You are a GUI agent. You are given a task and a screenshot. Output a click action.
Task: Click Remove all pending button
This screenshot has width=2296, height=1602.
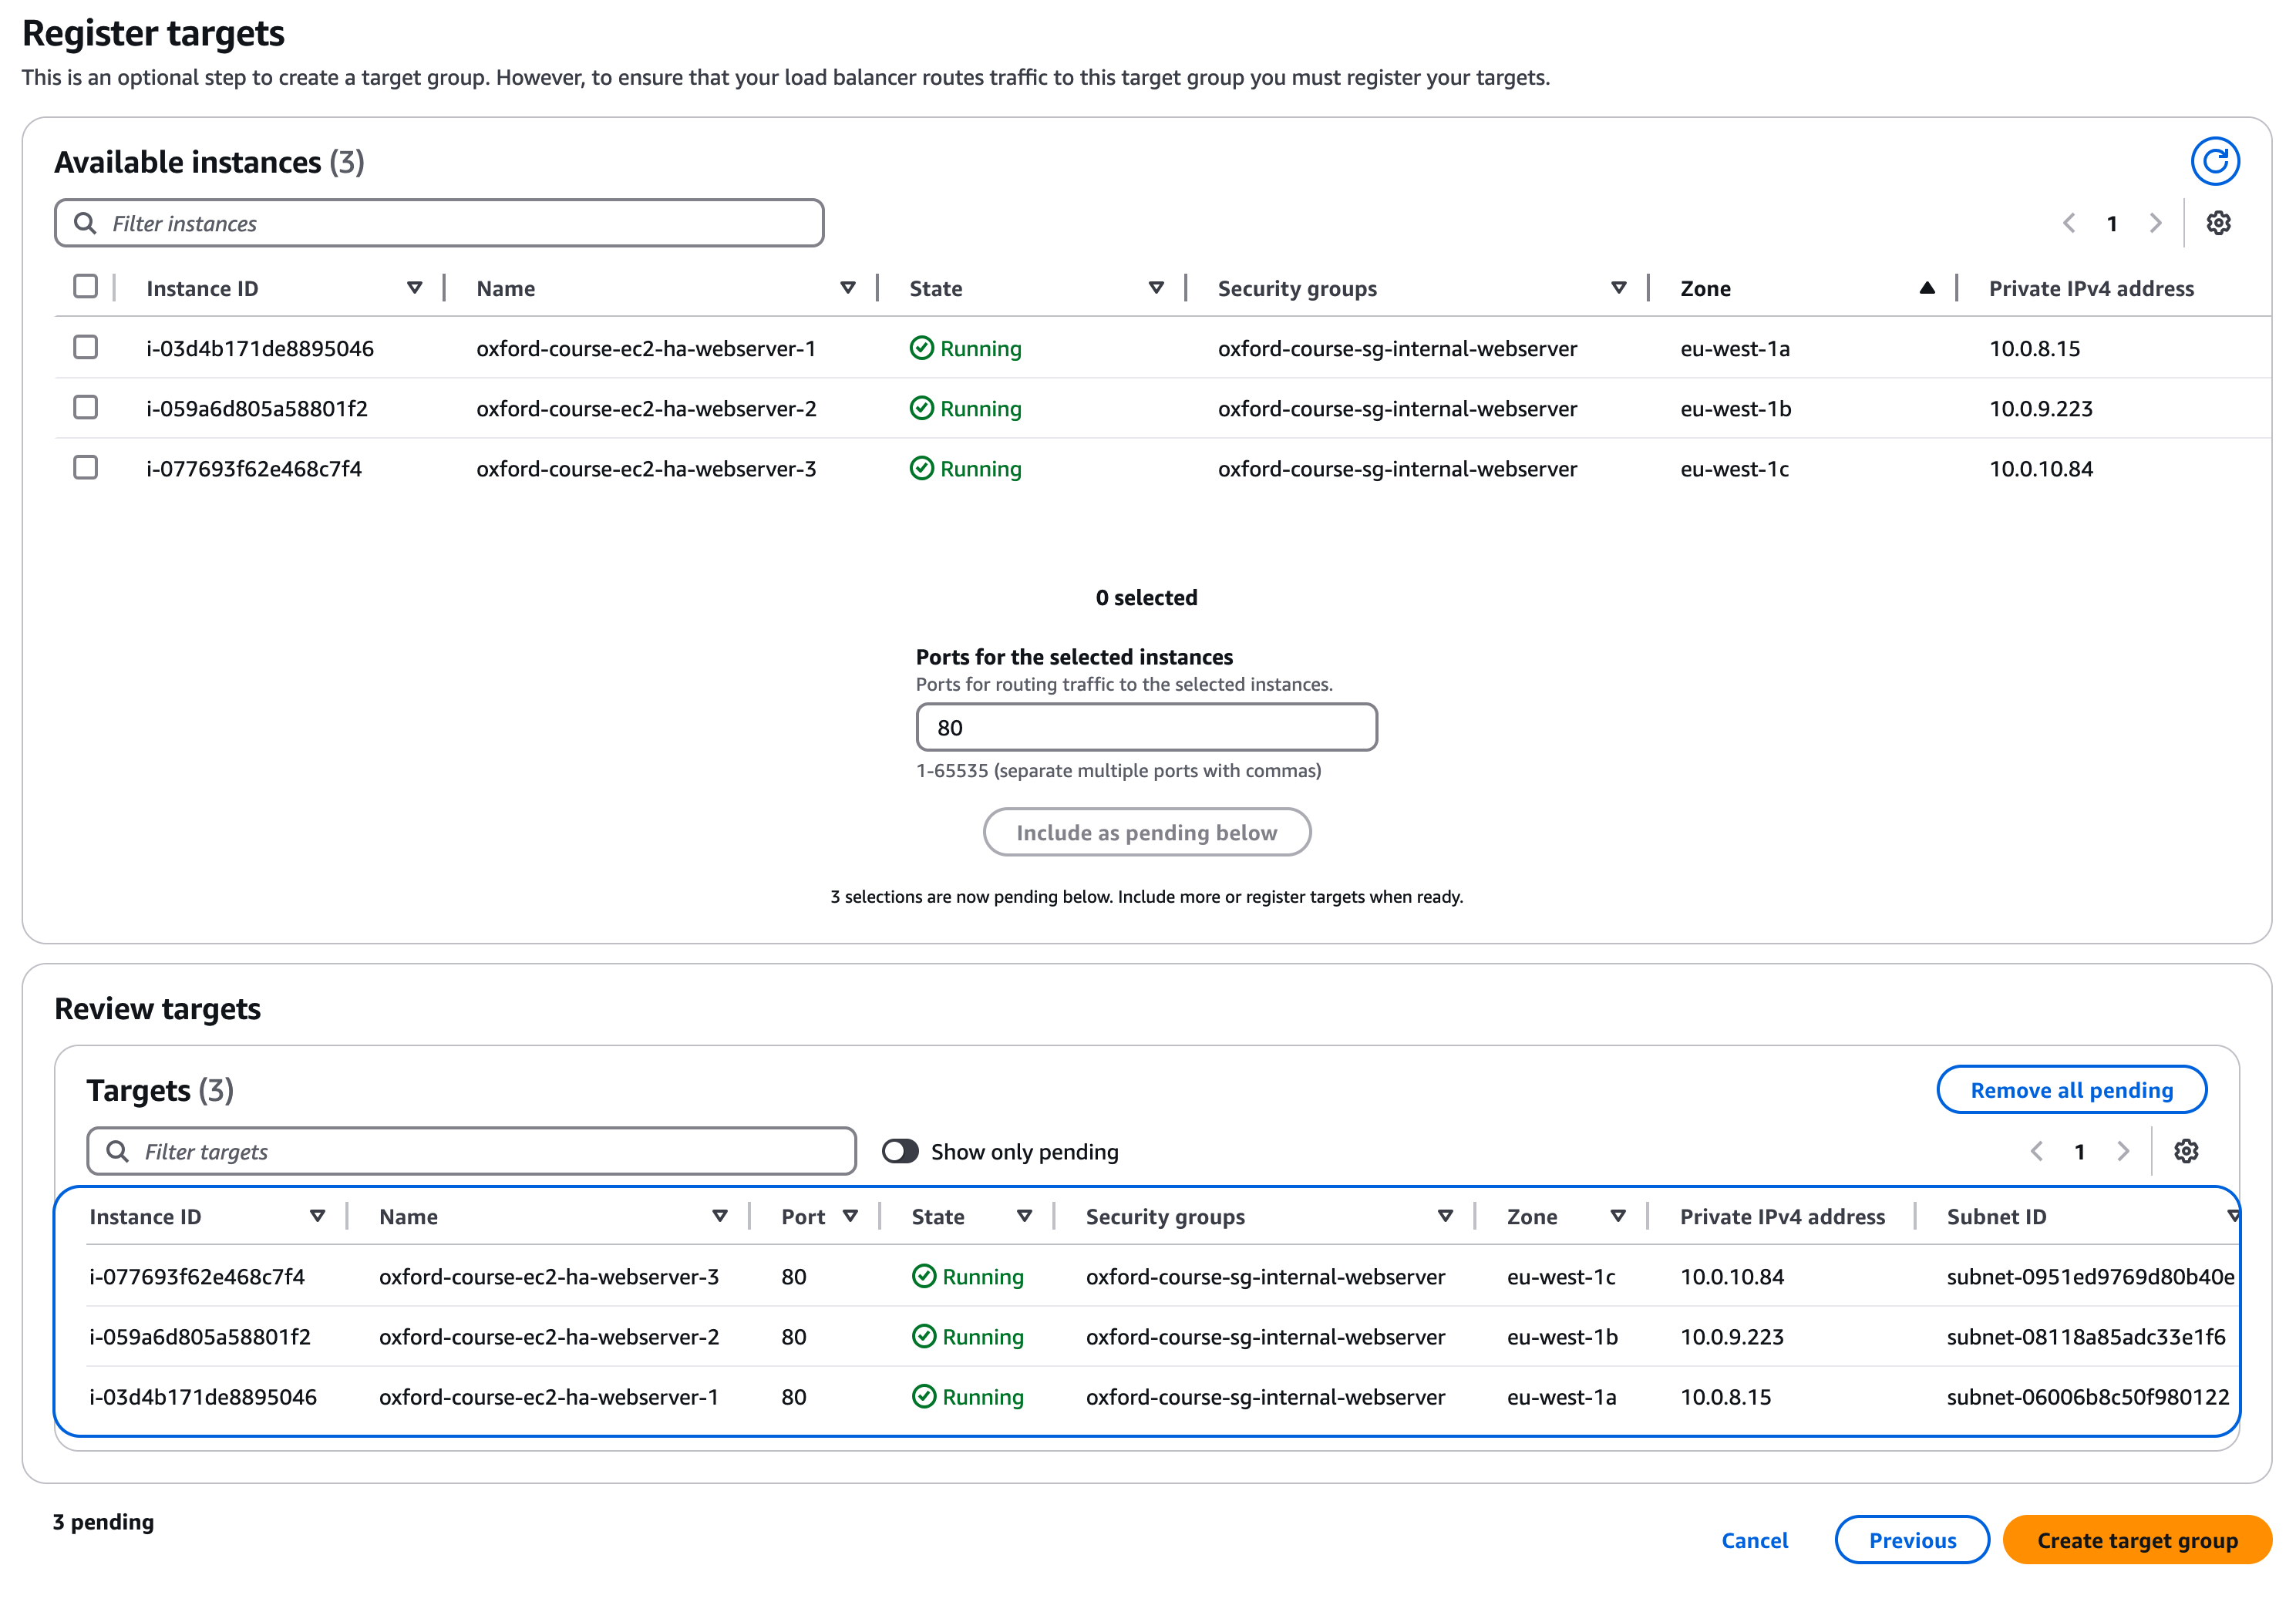click(2071, 1090)
